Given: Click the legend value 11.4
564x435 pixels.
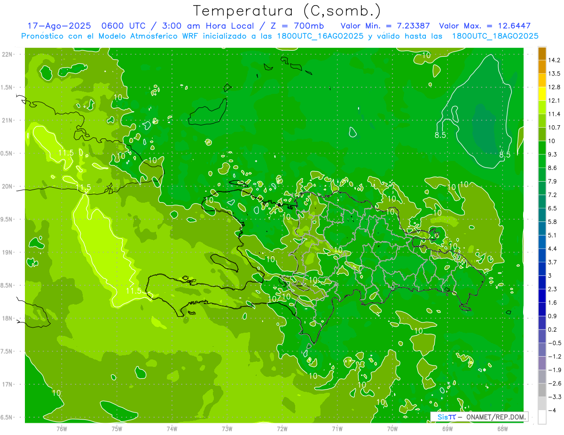Looking at the screenshot, I should 555,114.
